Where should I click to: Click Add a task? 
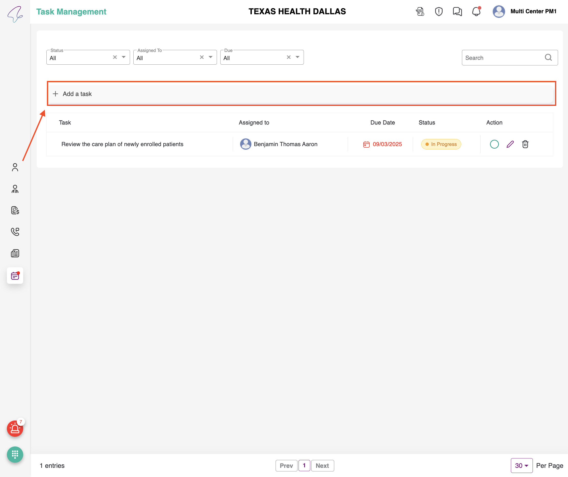pyautogui.click(x=77, y=94)
